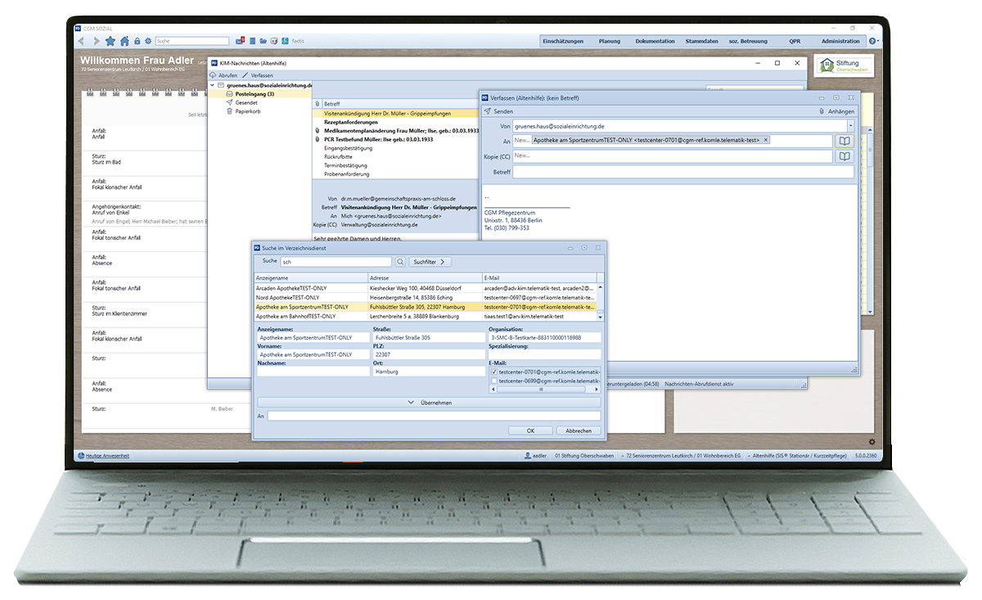Viewport: 982px width, 600px height.
Task: Sort by Anzeigename column header
Action: pyautogui.click(x=311, y=278)
